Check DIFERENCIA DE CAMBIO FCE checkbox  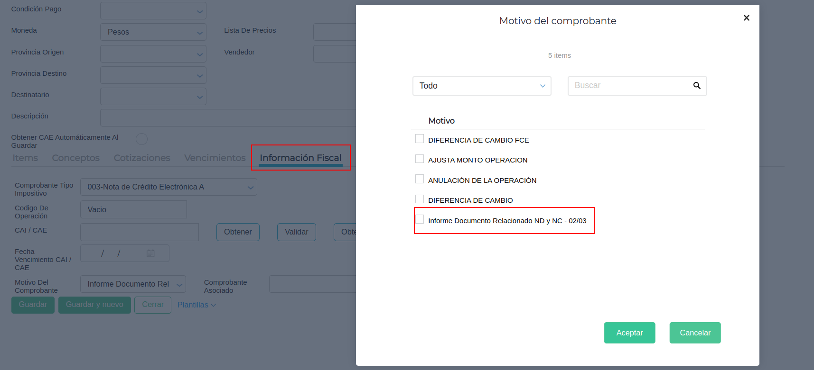pyautogui.click(x=420, y=139)
